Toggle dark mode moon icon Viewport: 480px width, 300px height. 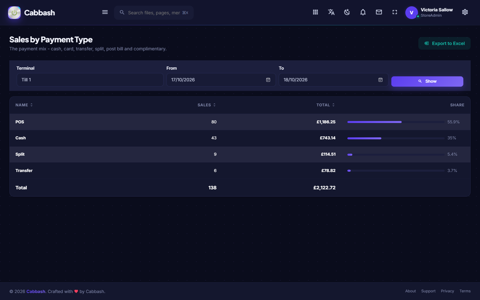click(x=347, y=12)
